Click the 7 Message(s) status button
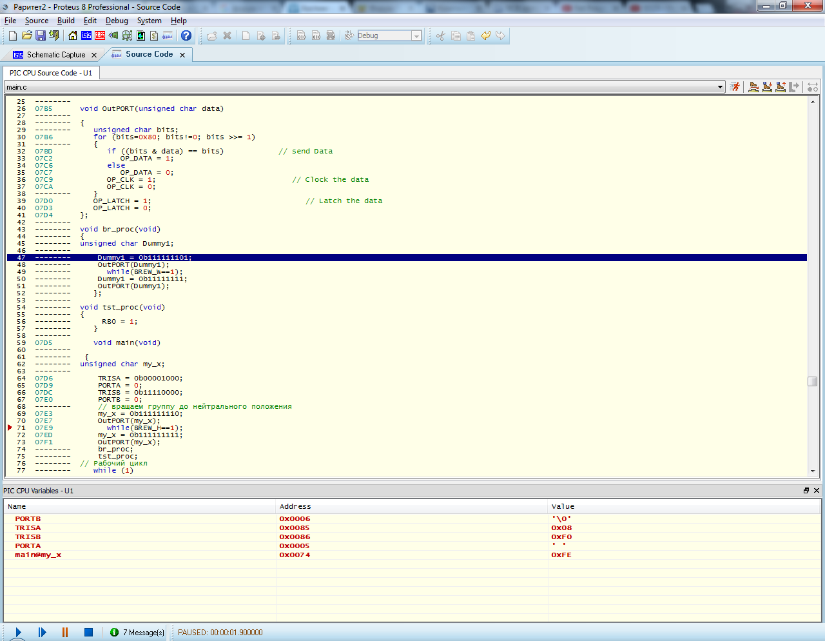The width and height of the screenshot is (825, 641). (x=137, y=633)
